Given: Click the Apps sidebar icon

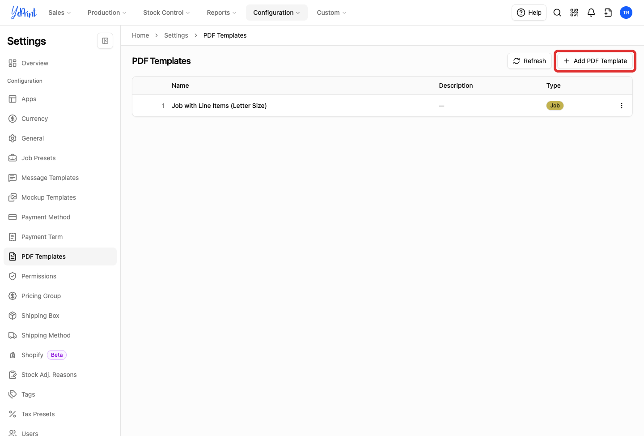Looking at the screenshot, I should 13,99.
